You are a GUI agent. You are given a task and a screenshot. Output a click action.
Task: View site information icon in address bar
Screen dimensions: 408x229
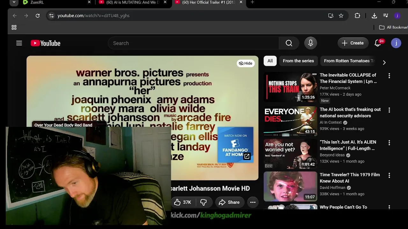(x=51, y=16)
